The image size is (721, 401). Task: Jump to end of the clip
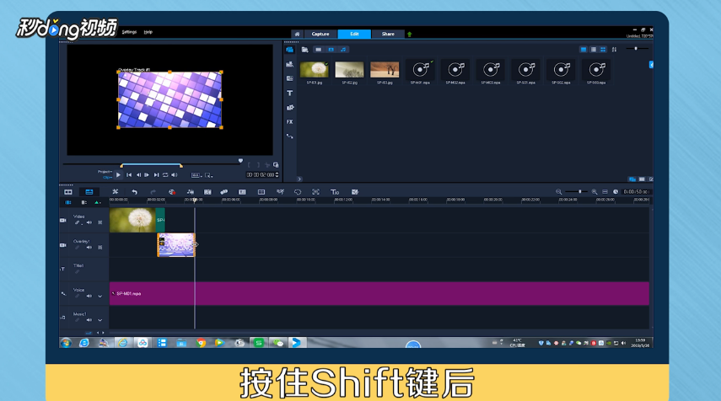pos(156,175)
